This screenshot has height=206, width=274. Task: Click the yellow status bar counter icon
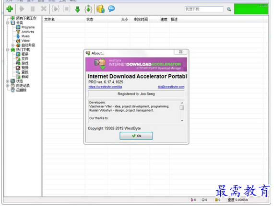216,200
